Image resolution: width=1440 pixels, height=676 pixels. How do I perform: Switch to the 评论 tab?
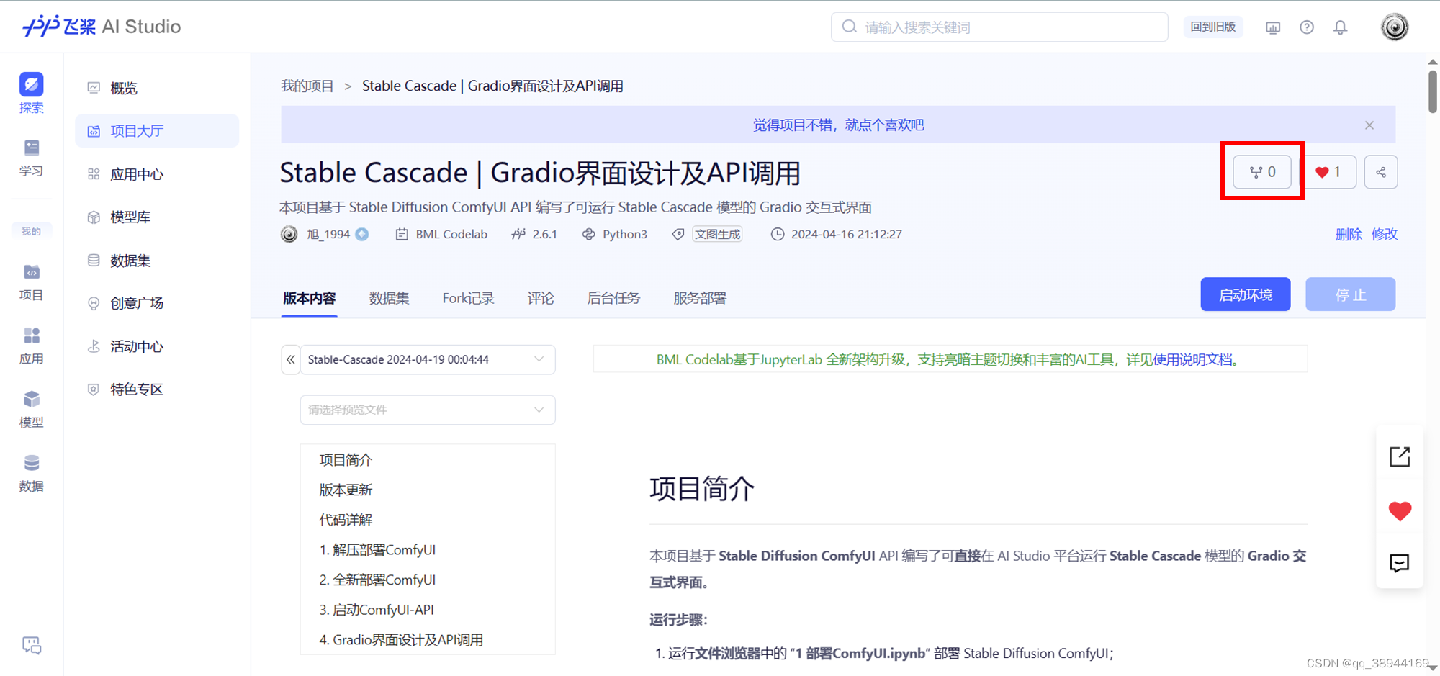[x=541, y=298]
